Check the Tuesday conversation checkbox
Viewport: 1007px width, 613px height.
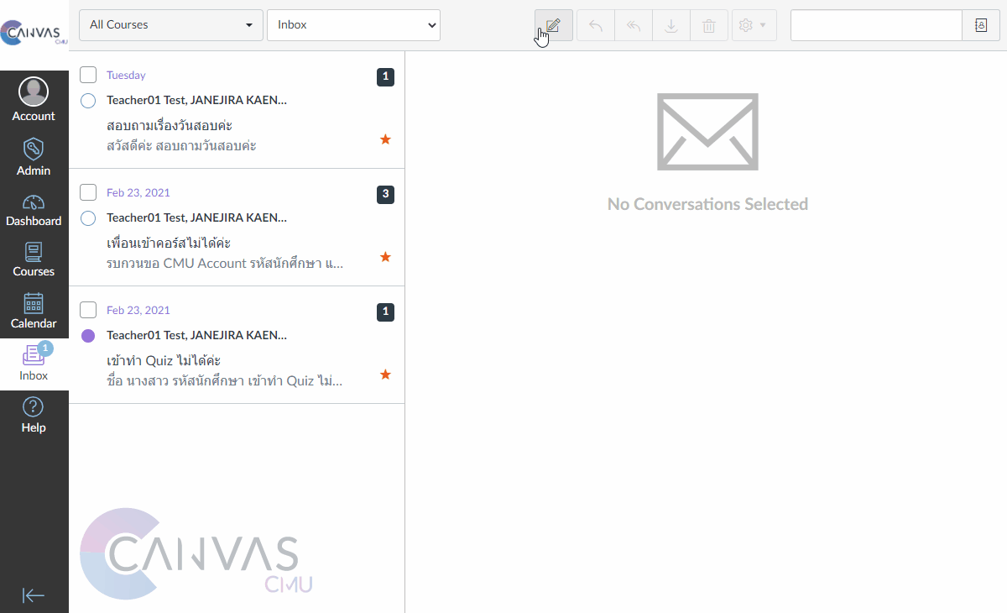pyautogui.click(x=88, y=75)
